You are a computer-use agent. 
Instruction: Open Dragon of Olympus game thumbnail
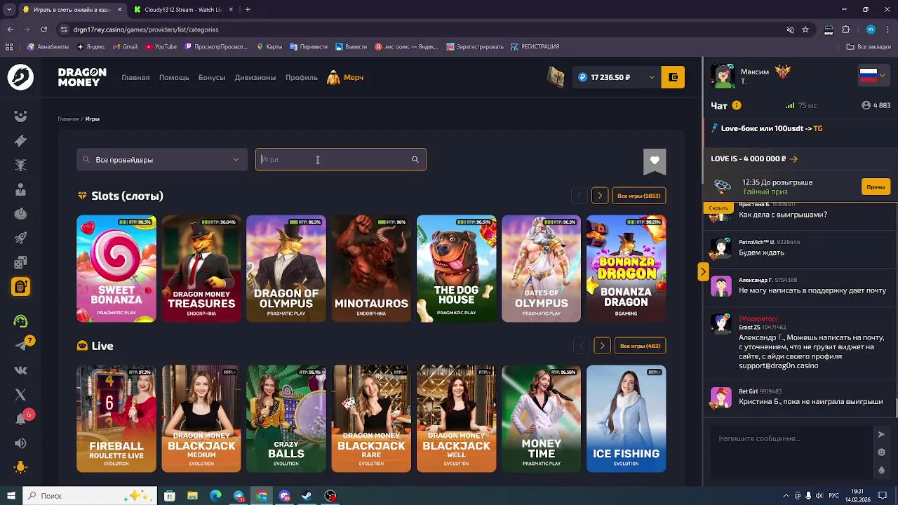[x=286, y=269]
